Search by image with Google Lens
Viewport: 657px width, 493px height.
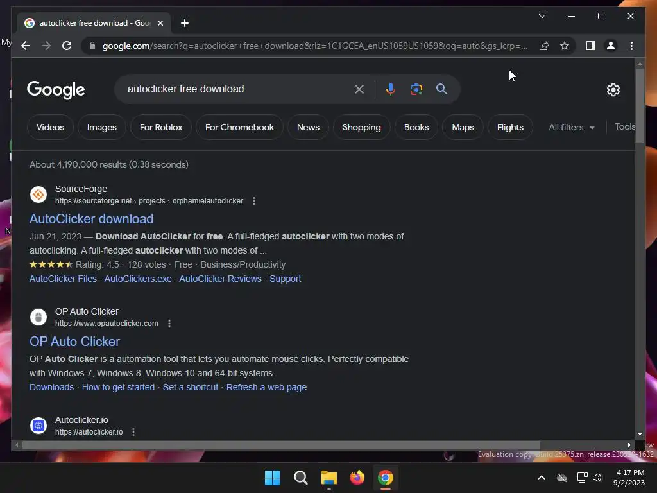pyautogui.click(x=416, y=89)
